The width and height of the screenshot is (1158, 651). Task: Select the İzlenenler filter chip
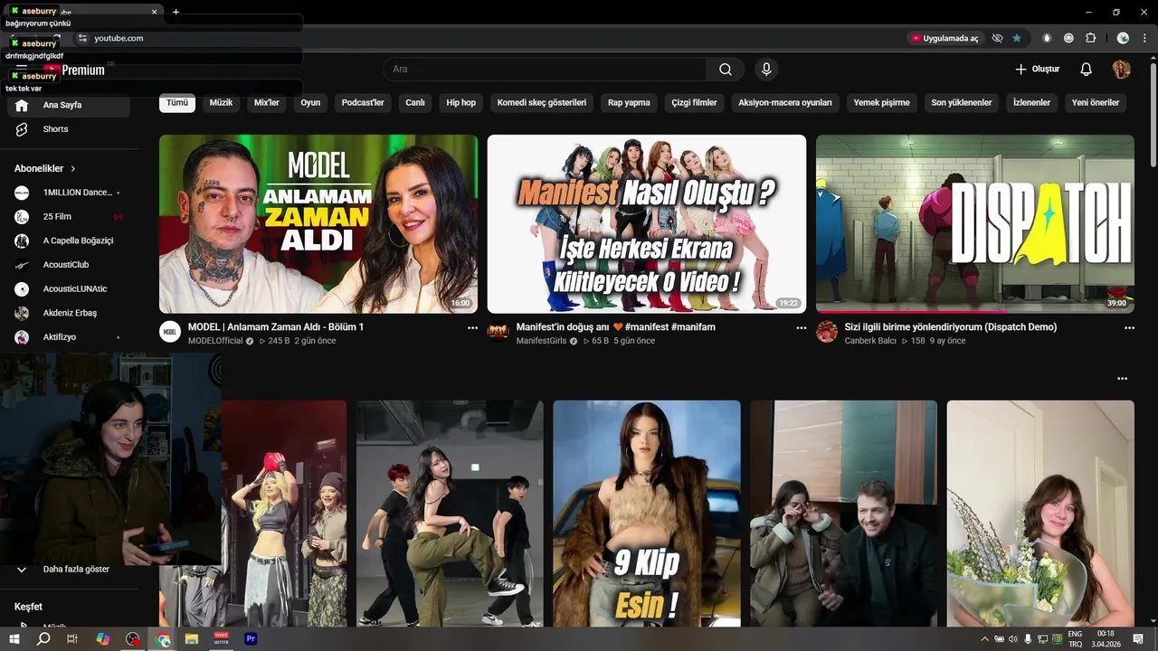pos(1031,103)
